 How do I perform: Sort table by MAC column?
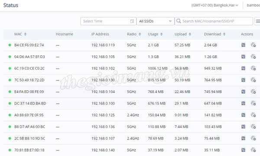point(25,34)
